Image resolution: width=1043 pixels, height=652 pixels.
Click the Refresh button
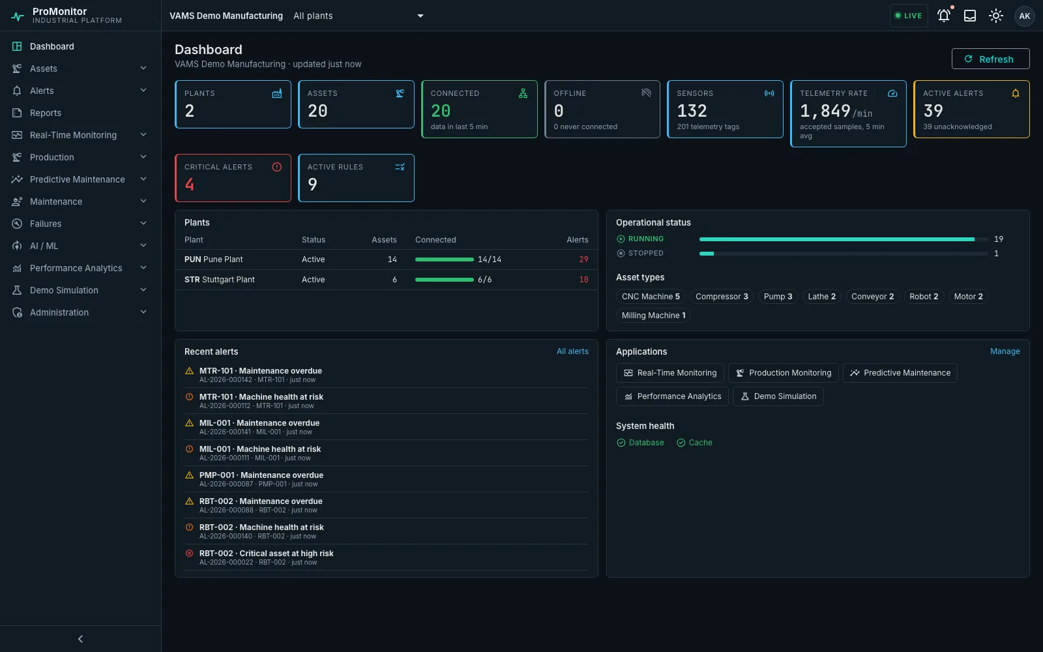(990, 59)
